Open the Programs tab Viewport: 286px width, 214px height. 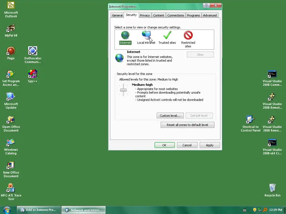tap(193, 15)
